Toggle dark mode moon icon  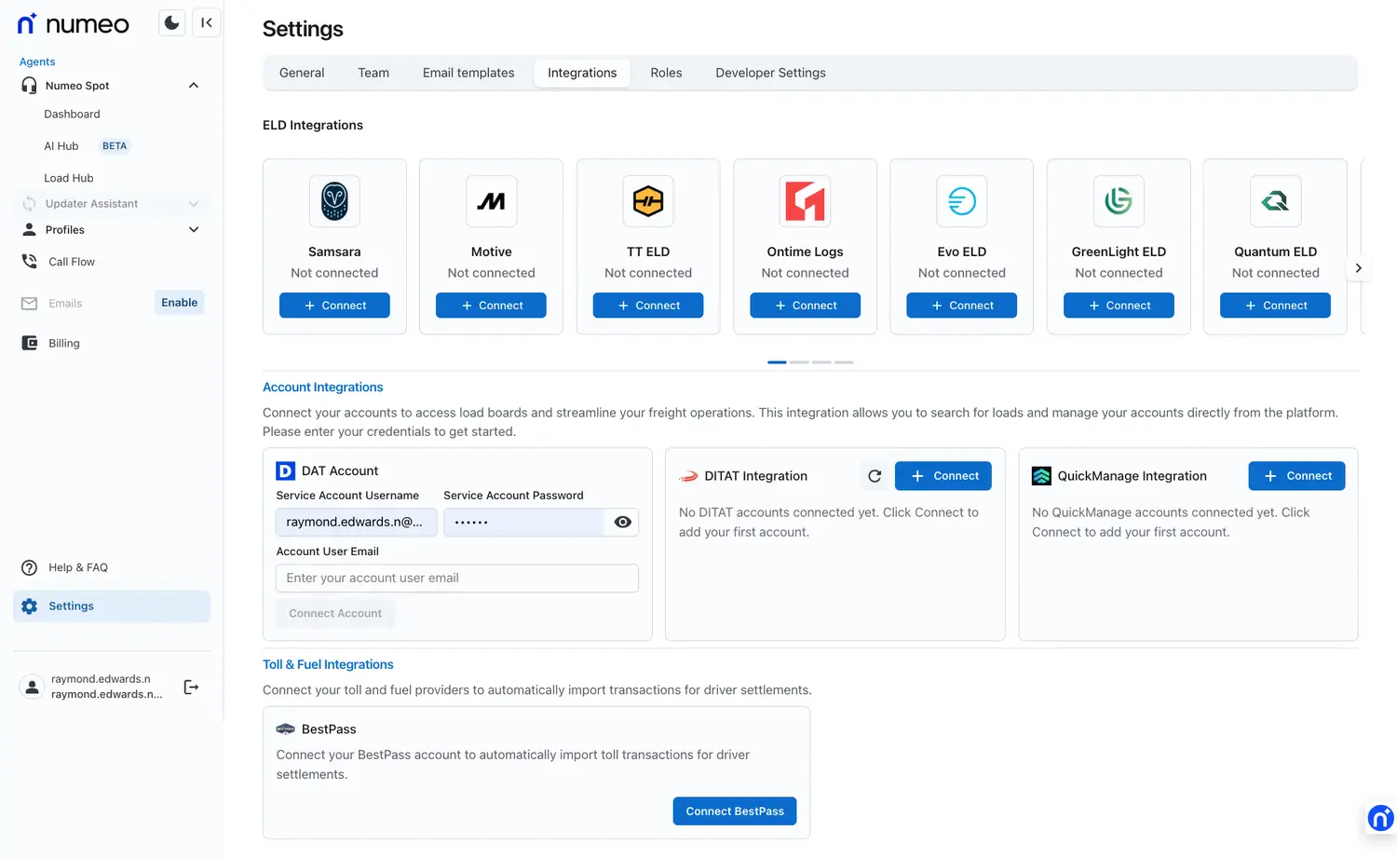pos(171,23)
